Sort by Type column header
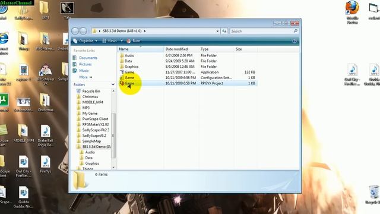Viewport: 380px width, 214px height. (x=216, y=49)
